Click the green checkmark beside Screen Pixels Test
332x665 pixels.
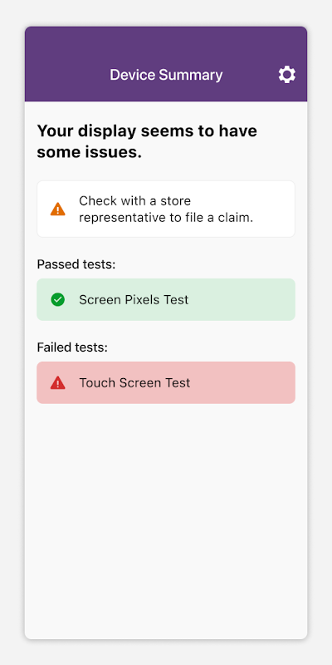57,299
